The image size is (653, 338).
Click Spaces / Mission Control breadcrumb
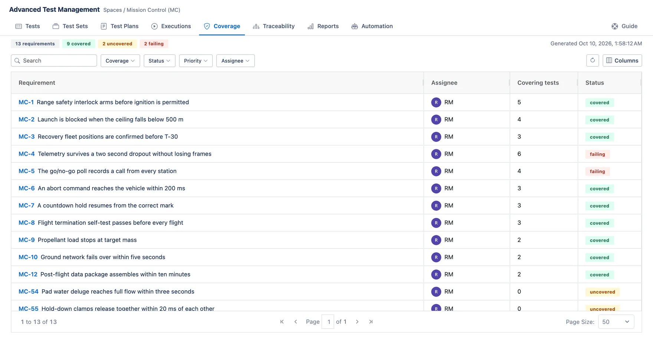pos(142,10)
